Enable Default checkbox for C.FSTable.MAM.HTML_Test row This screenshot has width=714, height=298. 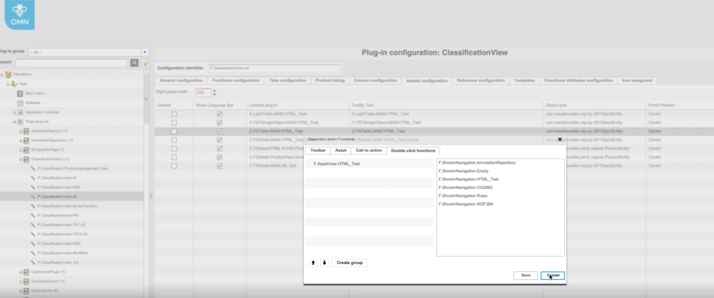click(x=174, y=131)
